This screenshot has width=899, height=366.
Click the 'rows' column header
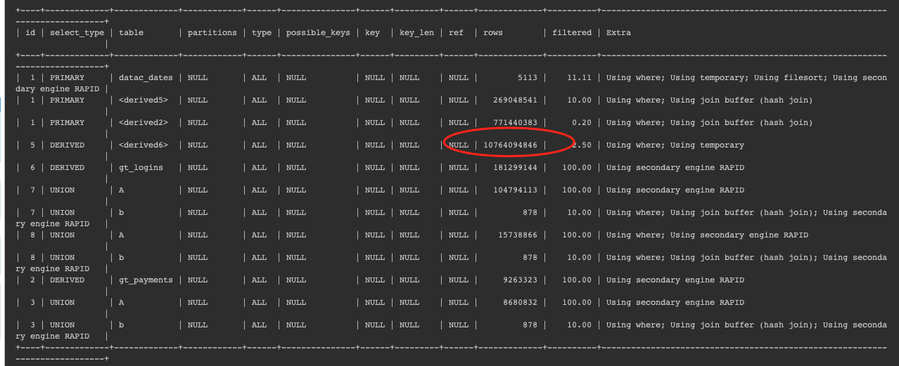493,33
